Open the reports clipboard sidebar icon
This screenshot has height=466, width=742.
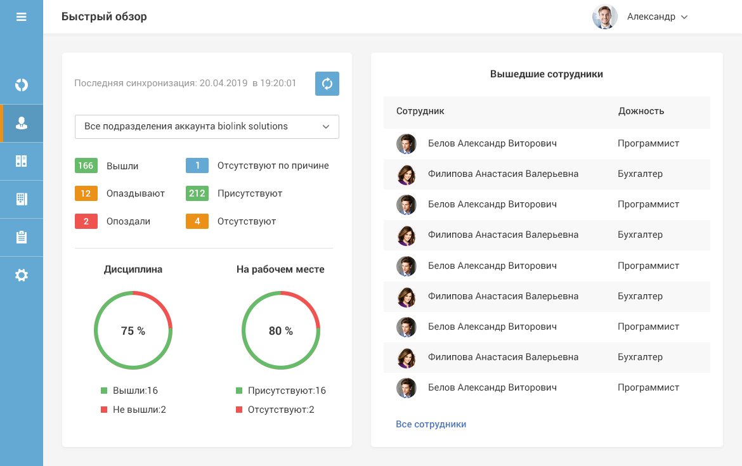coord(22,237)
